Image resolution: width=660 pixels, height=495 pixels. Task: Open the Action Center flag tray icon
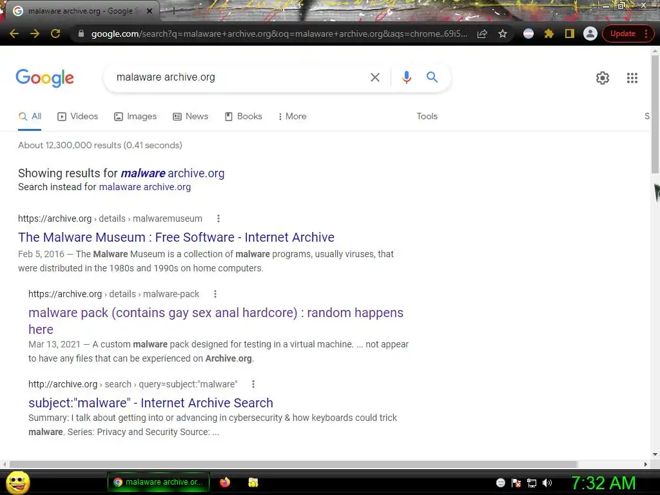pyautogui.click(x=516, y=483)
